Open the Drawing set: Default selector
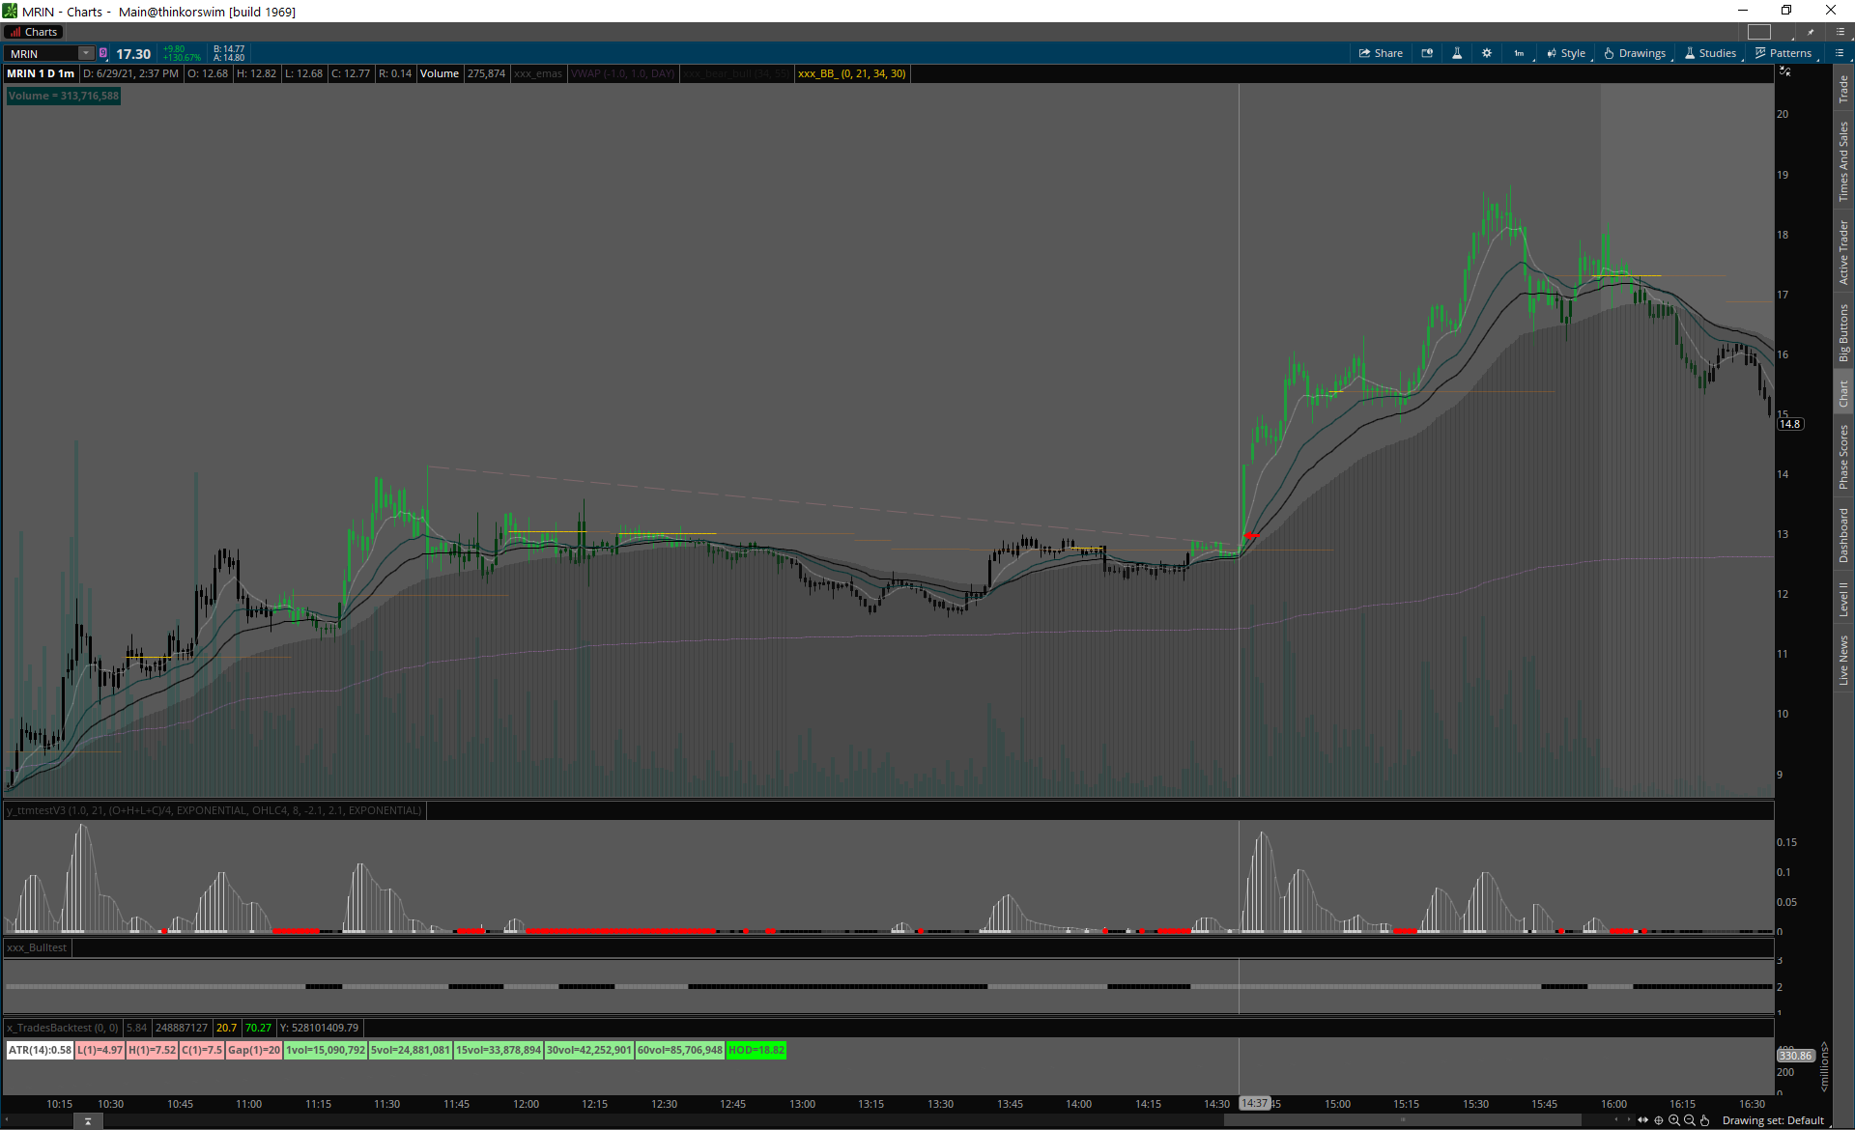 pos(1773,1120)
